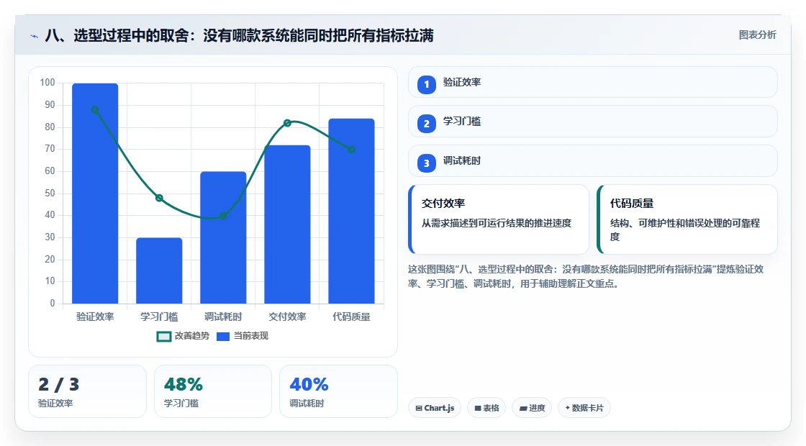Select the 学习门槛 list row
The width and height of the screenshot is (806, 446).
tap(593, 122)
